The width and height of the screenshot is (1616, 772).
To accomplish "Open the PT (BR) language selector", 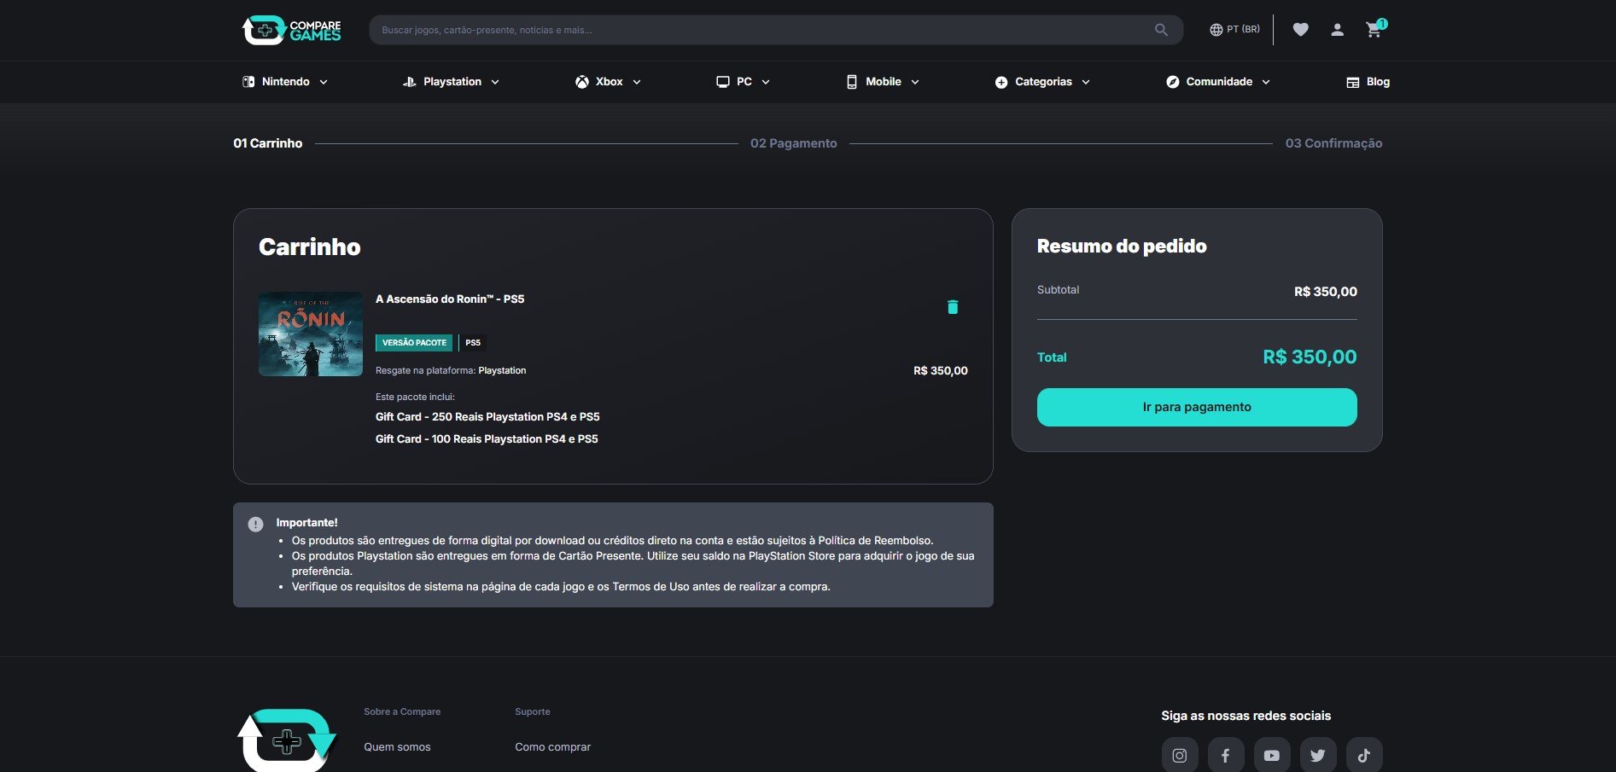I will (x=1234, y=30).
